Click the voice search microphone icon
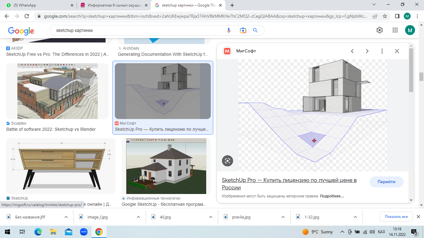This screenshot has width=424, height=238. click(229, 30)
